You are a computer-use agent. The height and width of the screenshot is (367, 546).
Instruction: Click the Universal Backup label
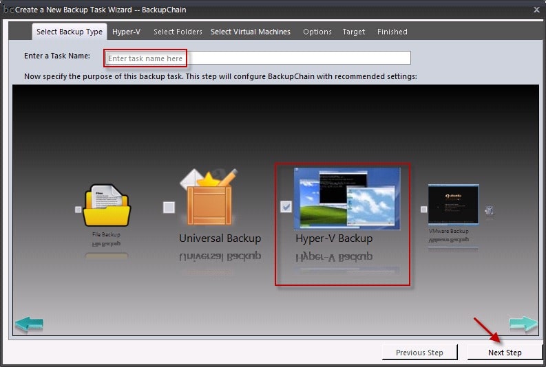click(220, 238)
